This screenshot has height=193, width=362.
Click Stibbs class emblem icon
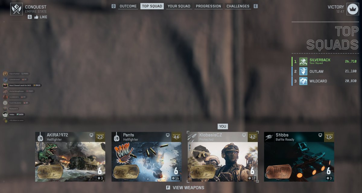pyautogui.click(x=269, y=137)
